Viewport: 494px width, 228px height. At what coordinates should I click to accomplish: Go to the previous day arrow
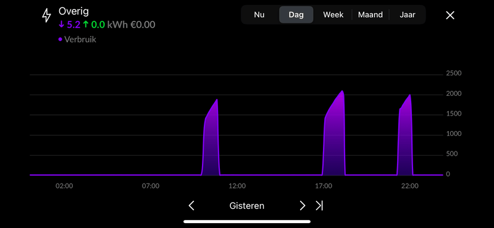point(191,206)
